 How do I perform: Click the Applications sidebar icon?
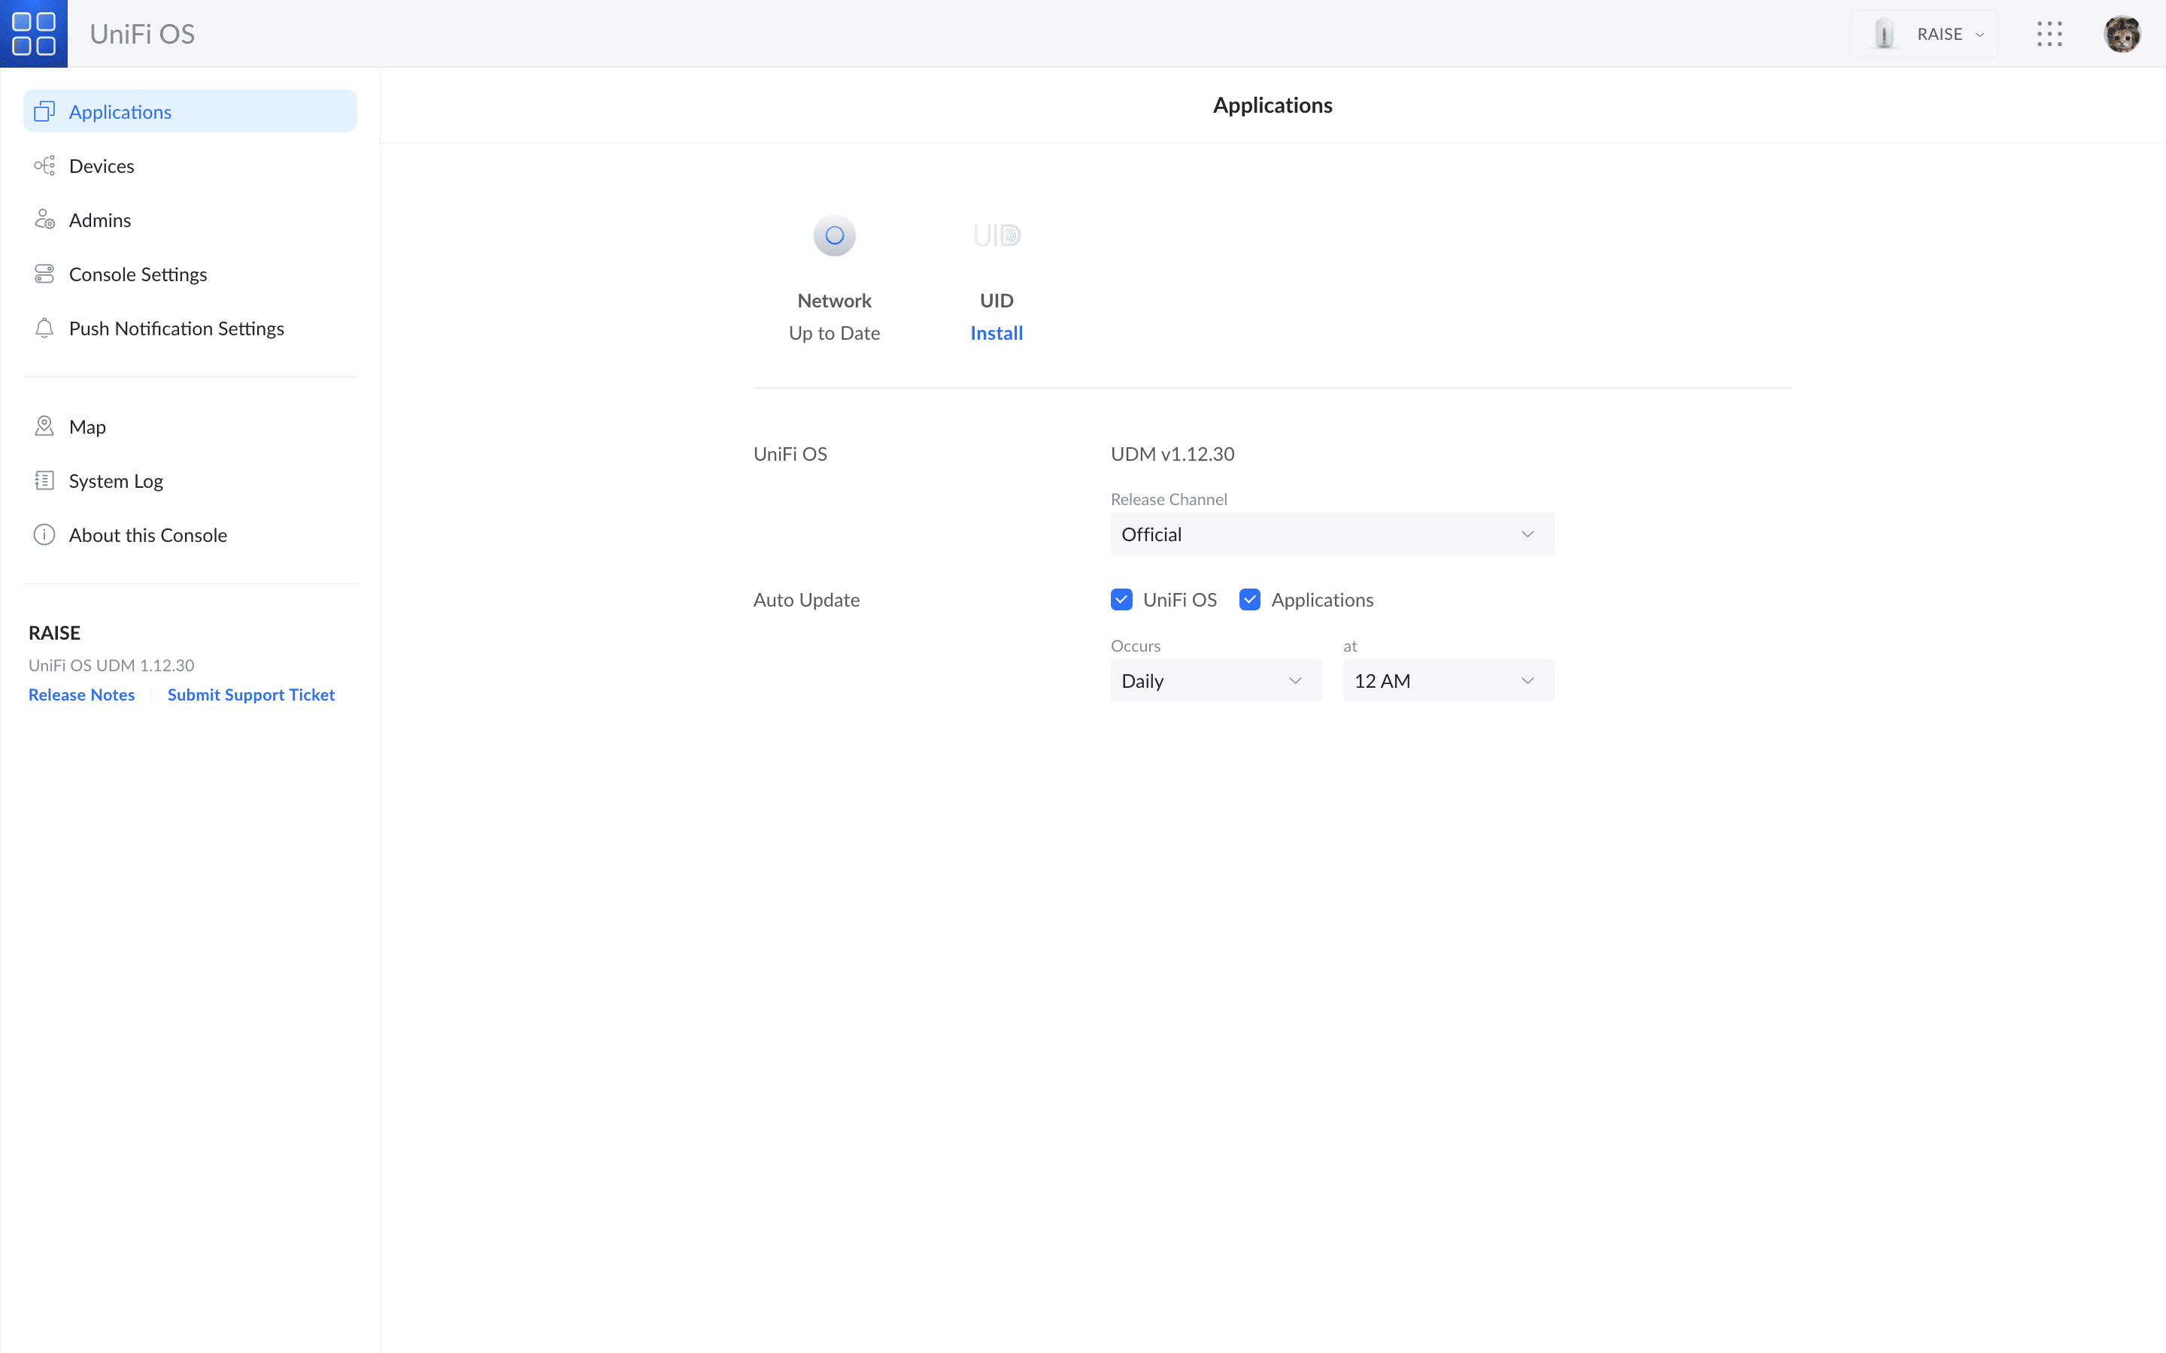click(x=44, y=112)
